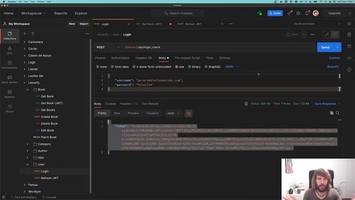Open the Mock Servers sidebar panel

(9, 79)
